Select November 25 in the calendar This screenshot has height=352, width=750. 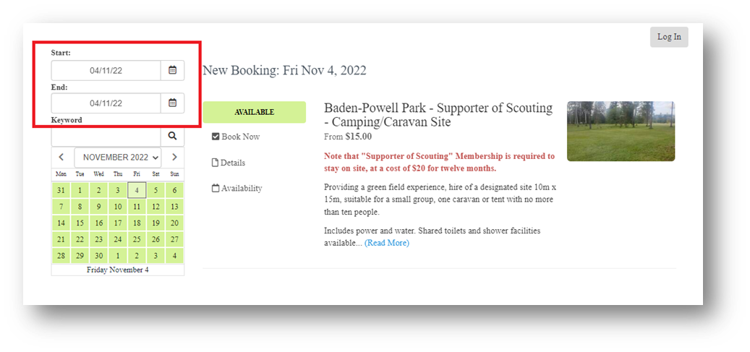point(137,239)
